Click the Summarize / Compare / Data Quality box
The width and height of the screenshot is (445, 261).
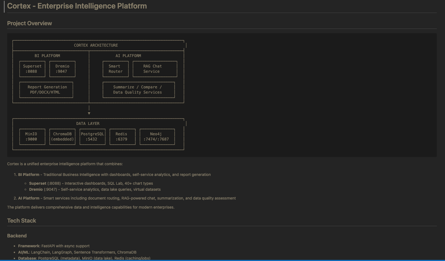tap(138, 89)
